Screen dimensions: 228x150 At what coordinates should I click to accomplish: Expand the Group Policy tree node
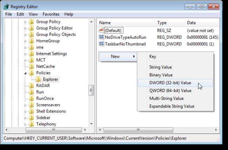click(25, 22)
